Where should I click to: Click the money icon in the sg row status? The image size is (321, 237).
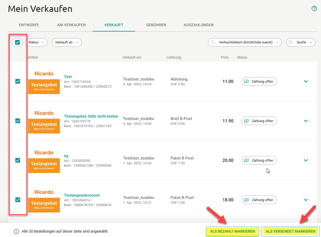pos(247,161)
